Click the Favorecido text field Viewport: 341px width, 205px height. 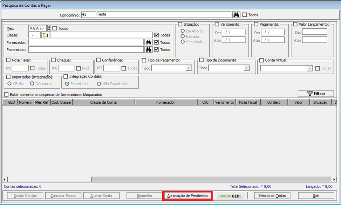pyautogui.click(x=86, y=49)
